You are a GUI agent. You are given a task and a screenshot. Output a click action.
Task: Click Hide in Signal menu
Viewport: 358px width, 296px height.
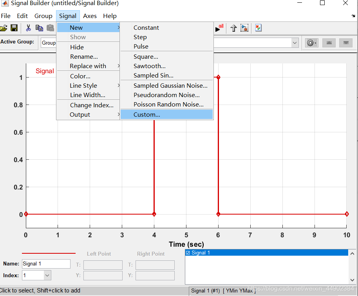click(x=88, y=47)
